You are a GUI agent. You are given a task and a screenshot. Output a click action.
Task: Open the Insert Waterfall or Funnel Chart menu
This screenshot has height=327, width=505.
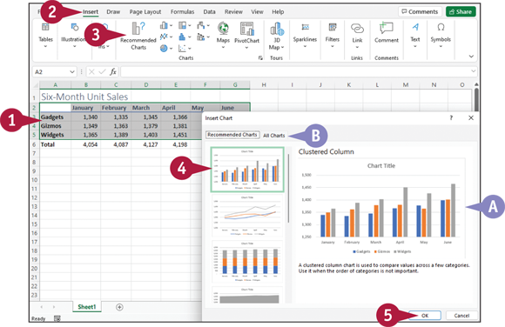pos(203,25)
